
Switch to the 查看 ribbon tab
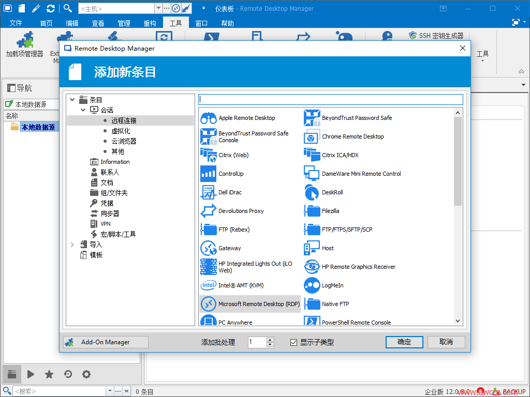pyautogui.click(x=98, y=23)
